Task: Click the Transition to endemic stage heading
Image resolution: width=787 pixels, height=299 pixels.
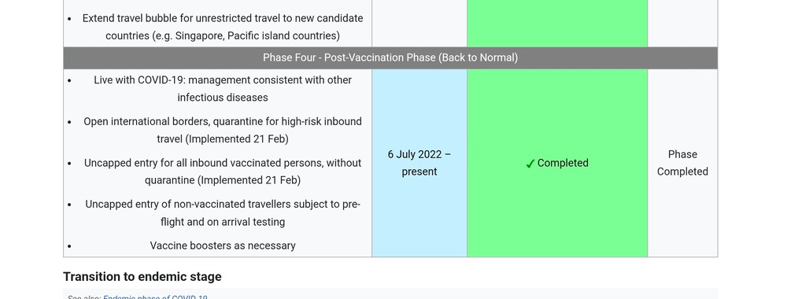Action: 142,276
